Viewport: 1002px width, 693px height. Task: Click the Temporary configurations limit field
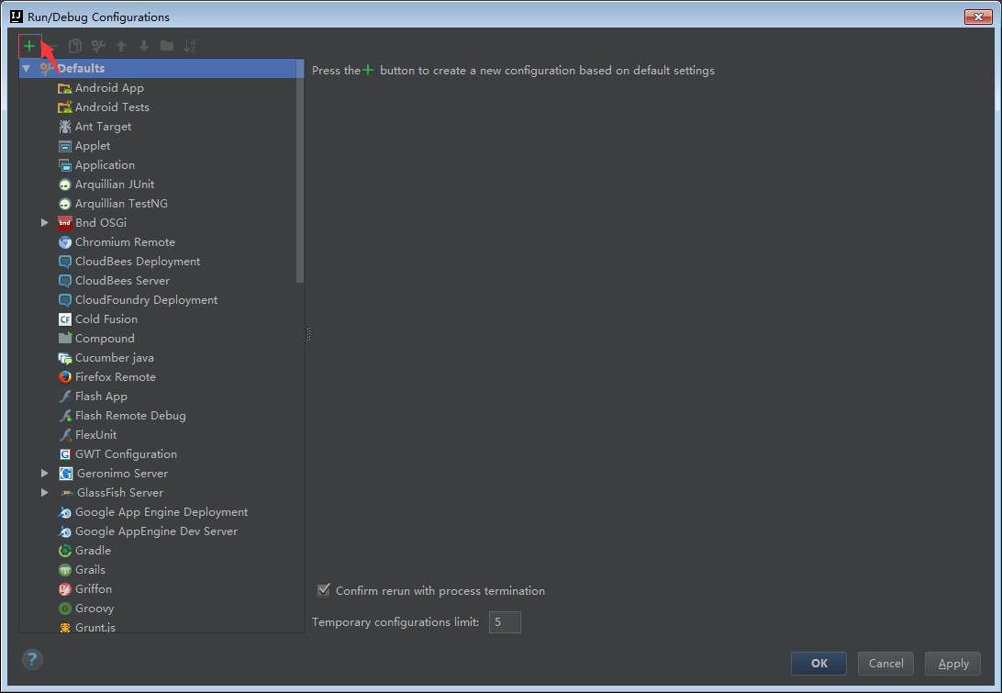pyautogui.click(x=505, y=622)
